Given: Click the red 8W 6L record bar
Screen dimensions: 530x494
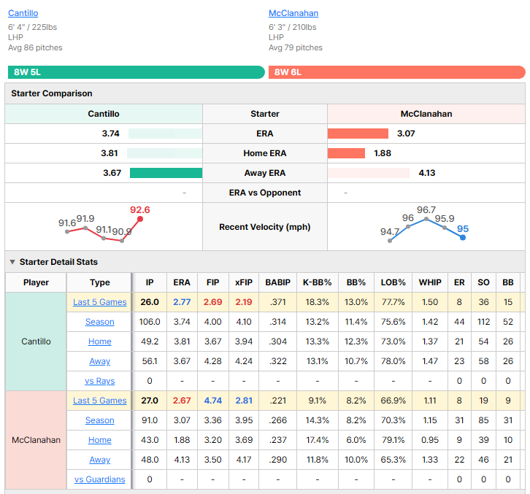Looking at the screenshot, I should pyautogui.click(x=397, y=72).
